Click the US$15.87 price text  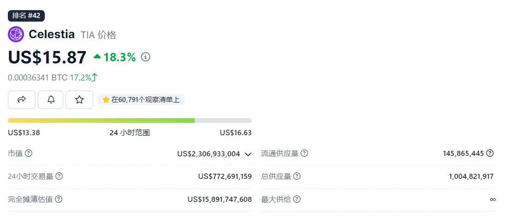click(47, 57)
